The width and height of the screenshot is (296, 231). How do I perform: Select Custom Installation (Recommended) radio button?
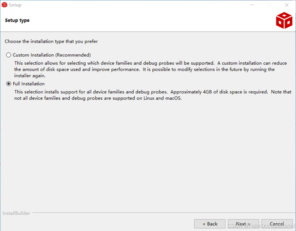[9, 55]
